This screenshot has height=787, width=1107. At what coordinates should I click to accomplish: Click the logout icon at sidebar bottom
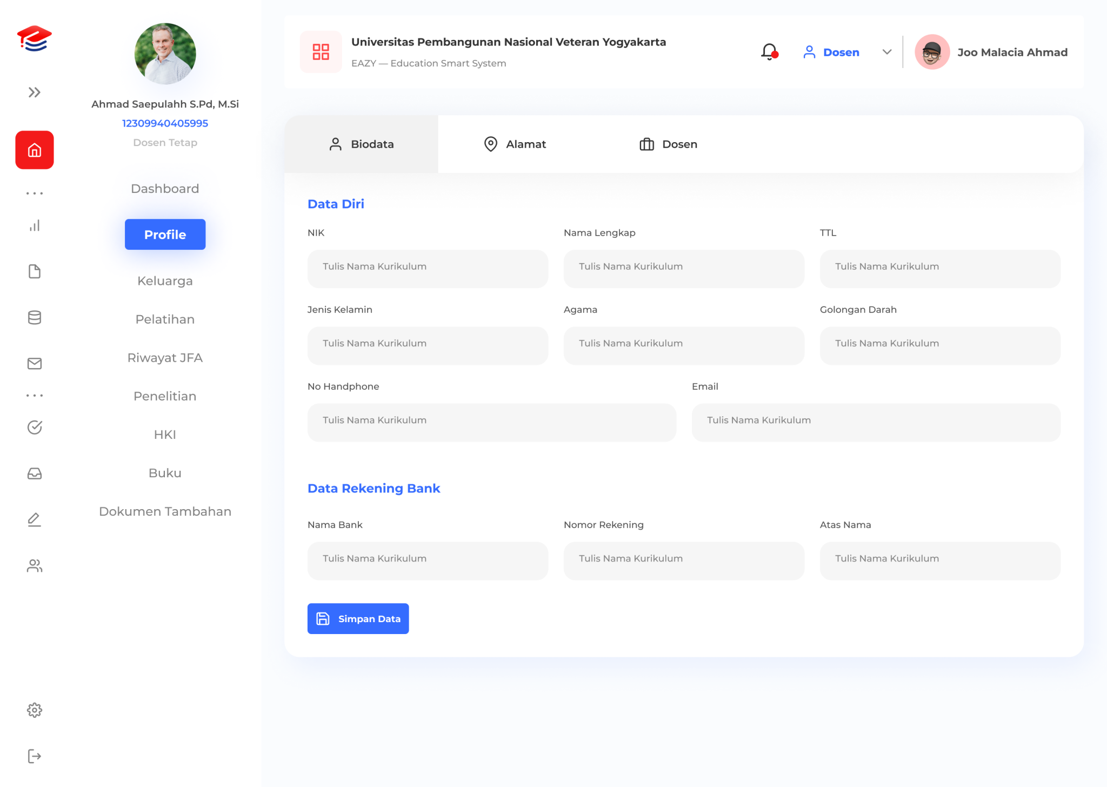(35, 756)
